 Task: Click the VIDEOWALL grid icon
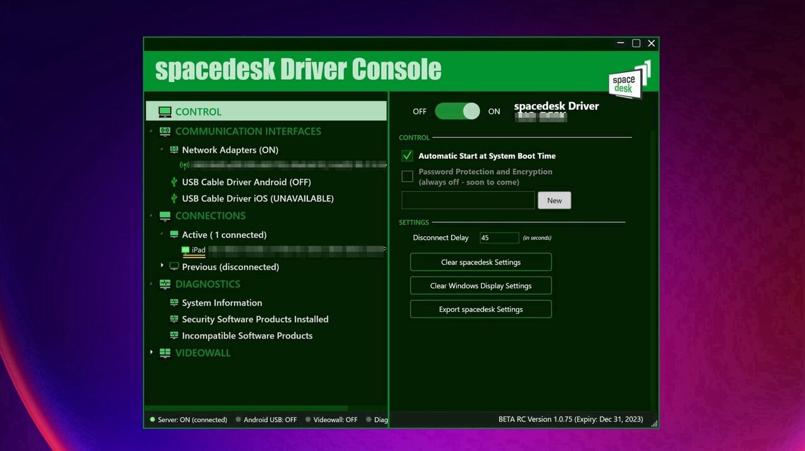click(x=165, y=353)
